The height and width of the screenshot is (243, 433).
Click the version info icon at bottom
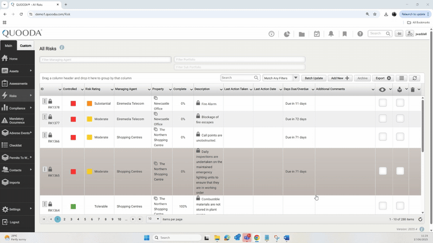(x=422, y=229)
